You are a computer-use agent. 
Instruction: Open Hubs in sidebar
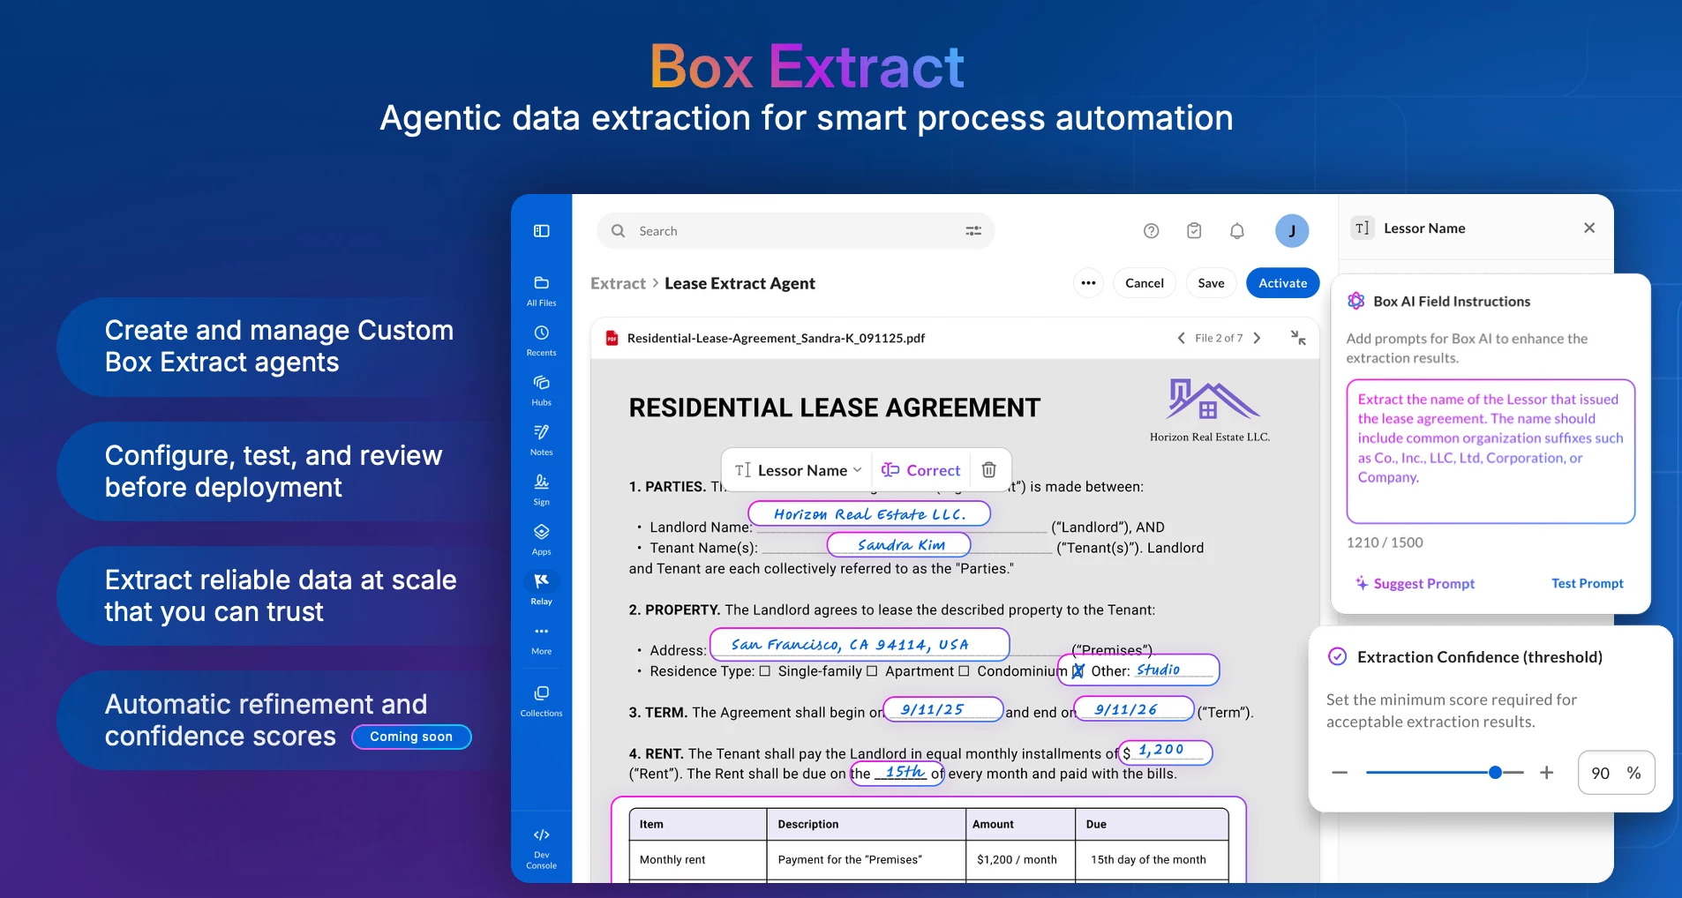(x=541, y=390)
